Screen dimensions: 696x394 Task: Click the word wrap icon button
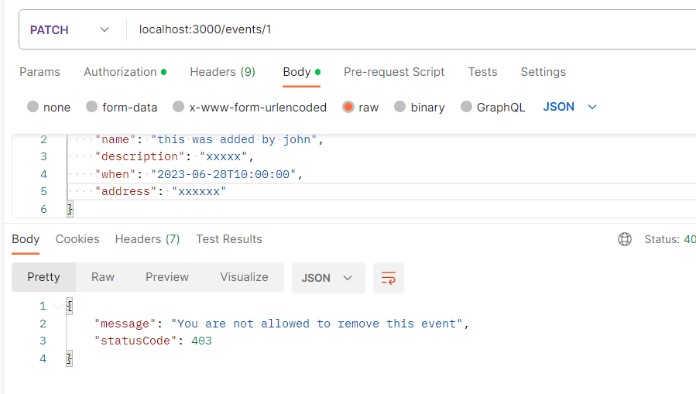click(x=389, y=278)
